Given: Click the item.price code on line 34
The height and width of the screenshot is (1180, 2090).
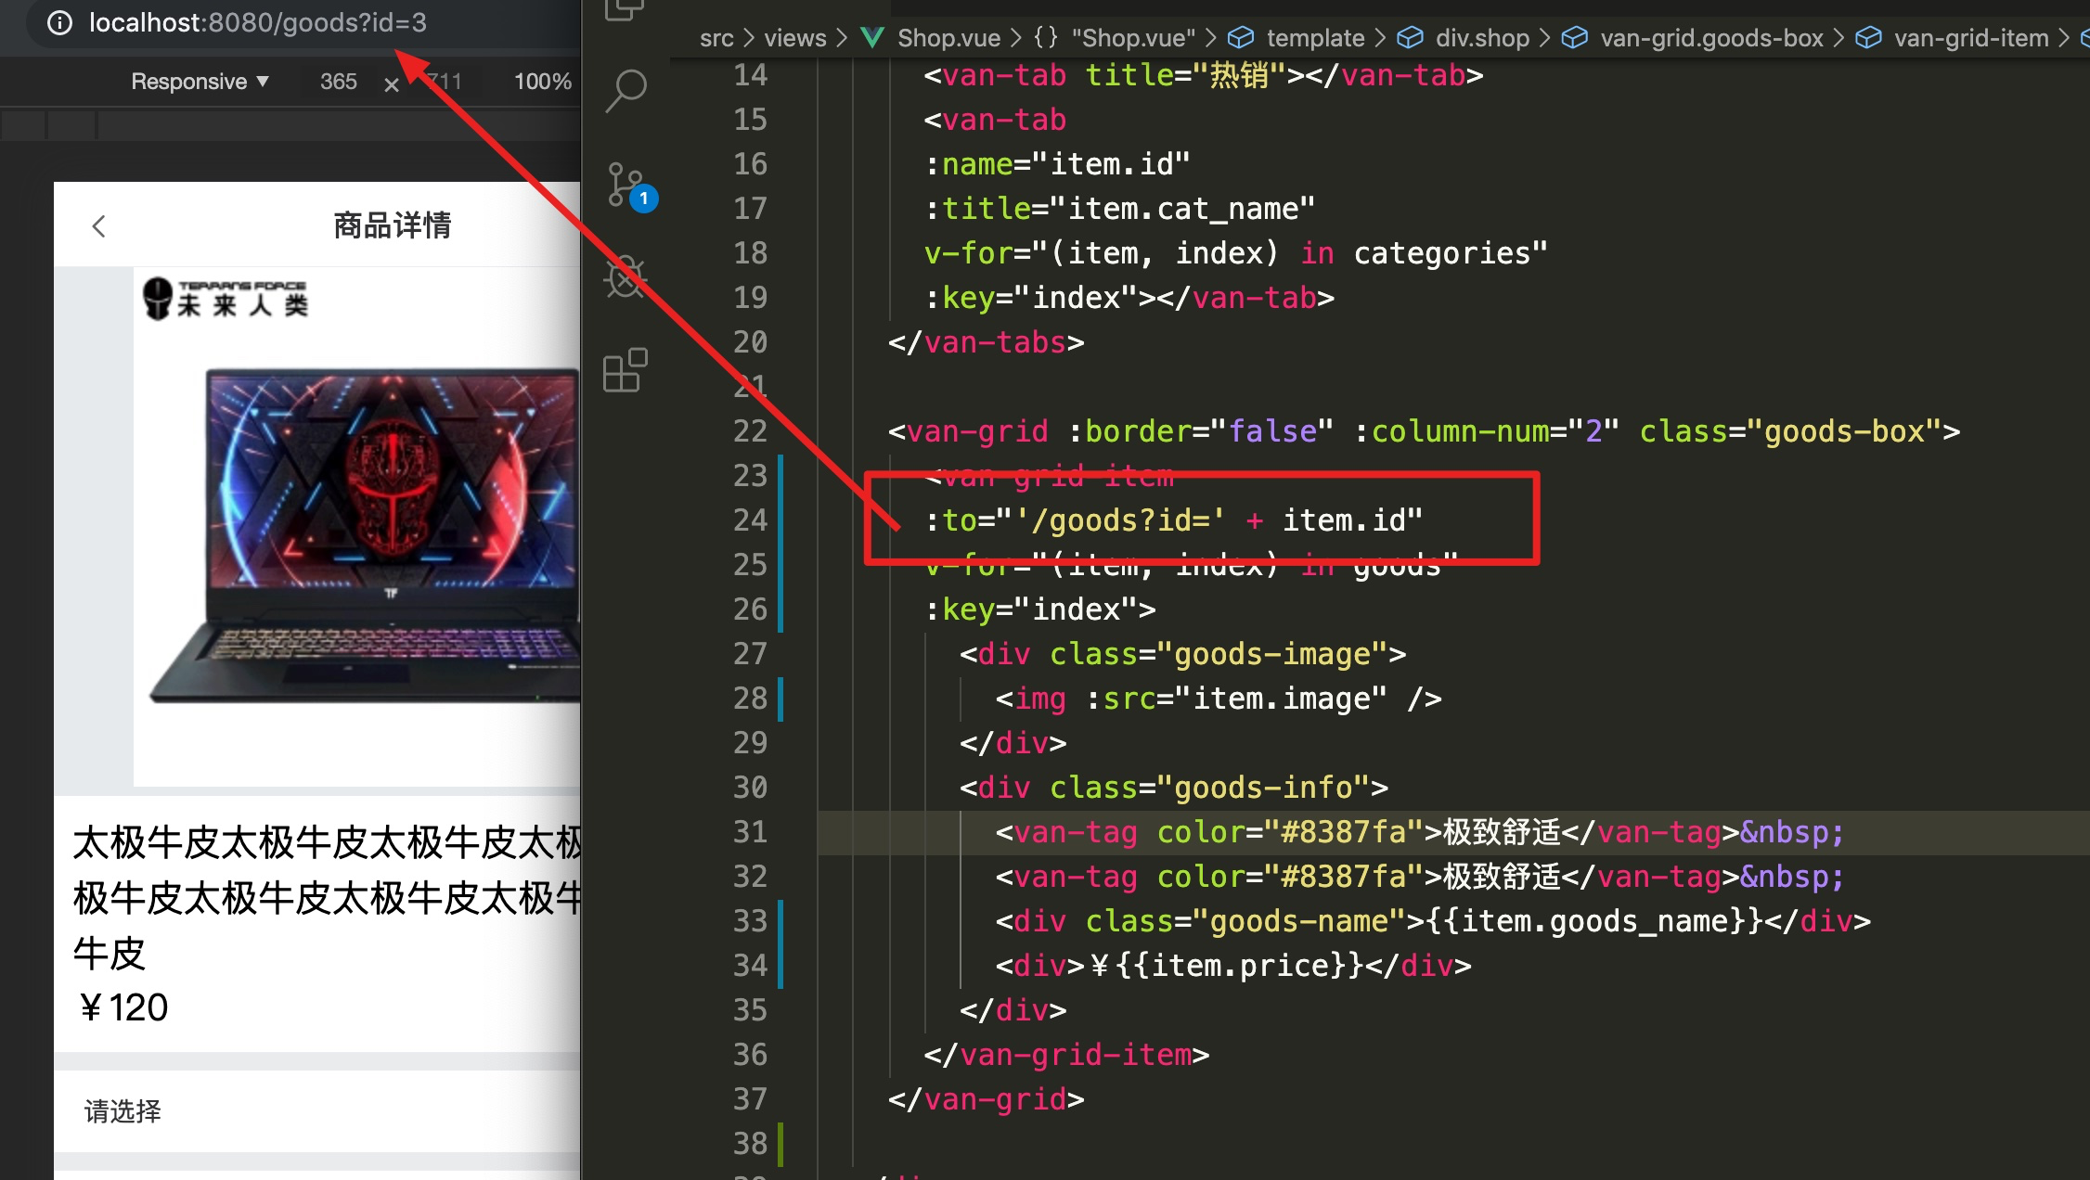Looking at the screenshot, I should (1233, 966).
